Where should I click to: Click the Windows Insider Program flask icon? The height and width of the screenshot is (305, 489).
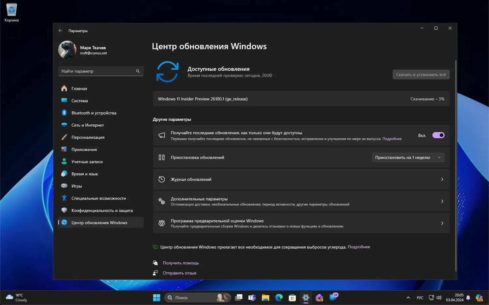[x=162, y=223]
